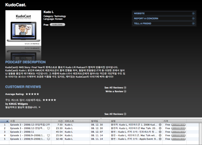The width and height of the screenshot is (202, 145).
Task: Sort list by 시간 column header
Action: tap(57, 121)
